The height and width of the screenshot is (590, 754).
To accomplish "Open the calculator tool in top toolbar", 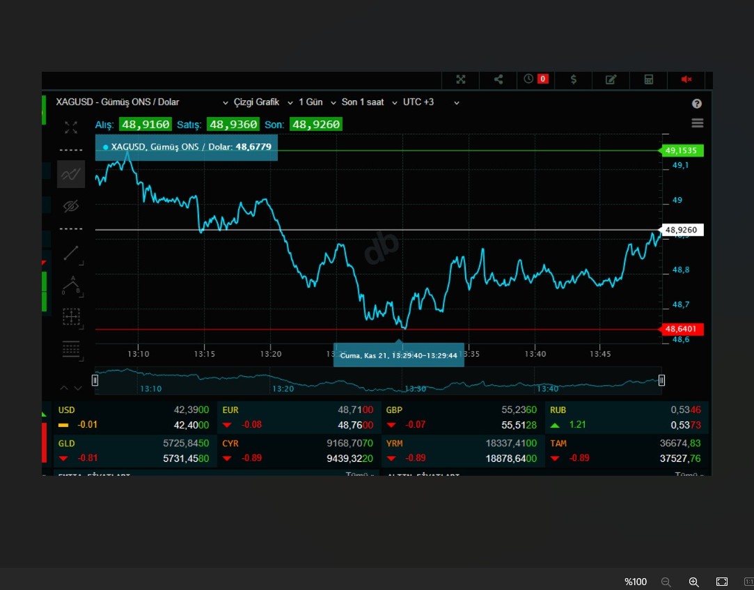I will pos(648,79).
